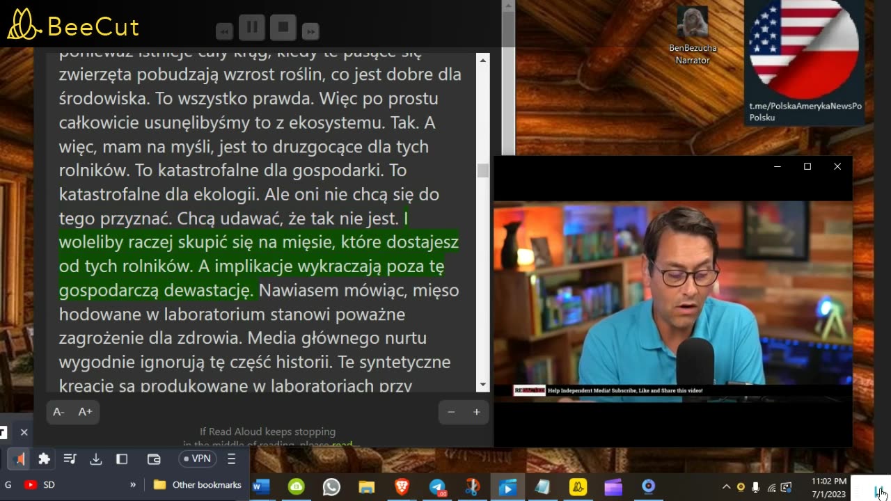Viewport: 891px width, 501px height.
Task: Decrease font size with A- button
Action: (58, 412)
